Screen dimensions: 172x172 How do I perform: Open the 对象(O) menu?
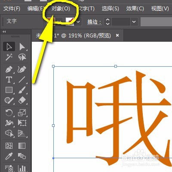click(61, 9)
